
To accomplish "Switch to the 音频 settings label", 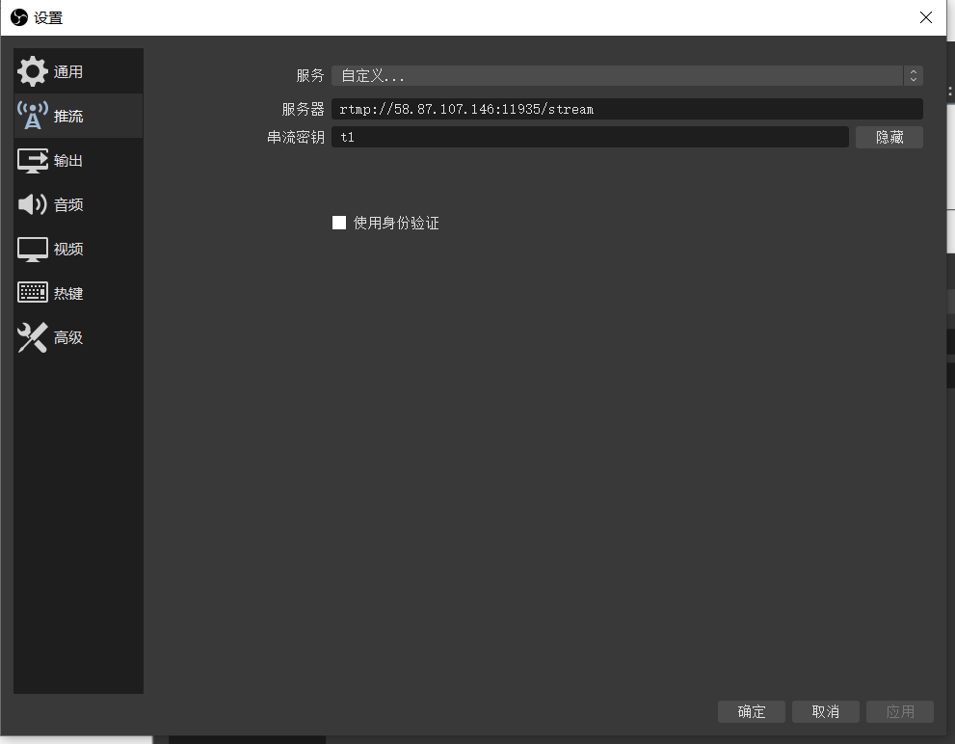I will pos(68,204).
